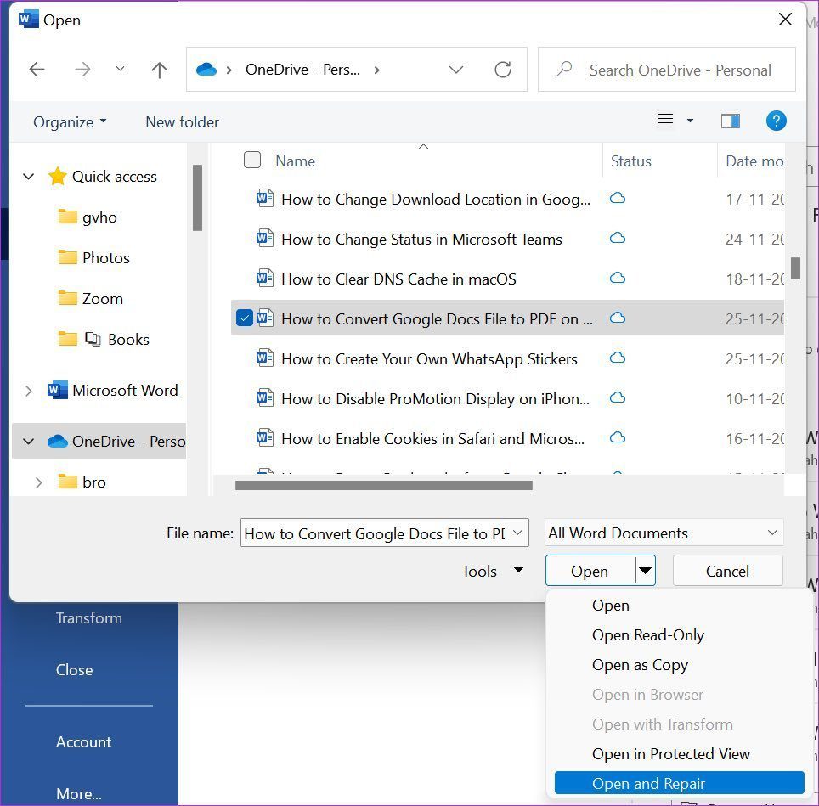Screen dimensions: 819x806
Task: Refresh the OneDrive folder listing
Action: tap(503, 70)
